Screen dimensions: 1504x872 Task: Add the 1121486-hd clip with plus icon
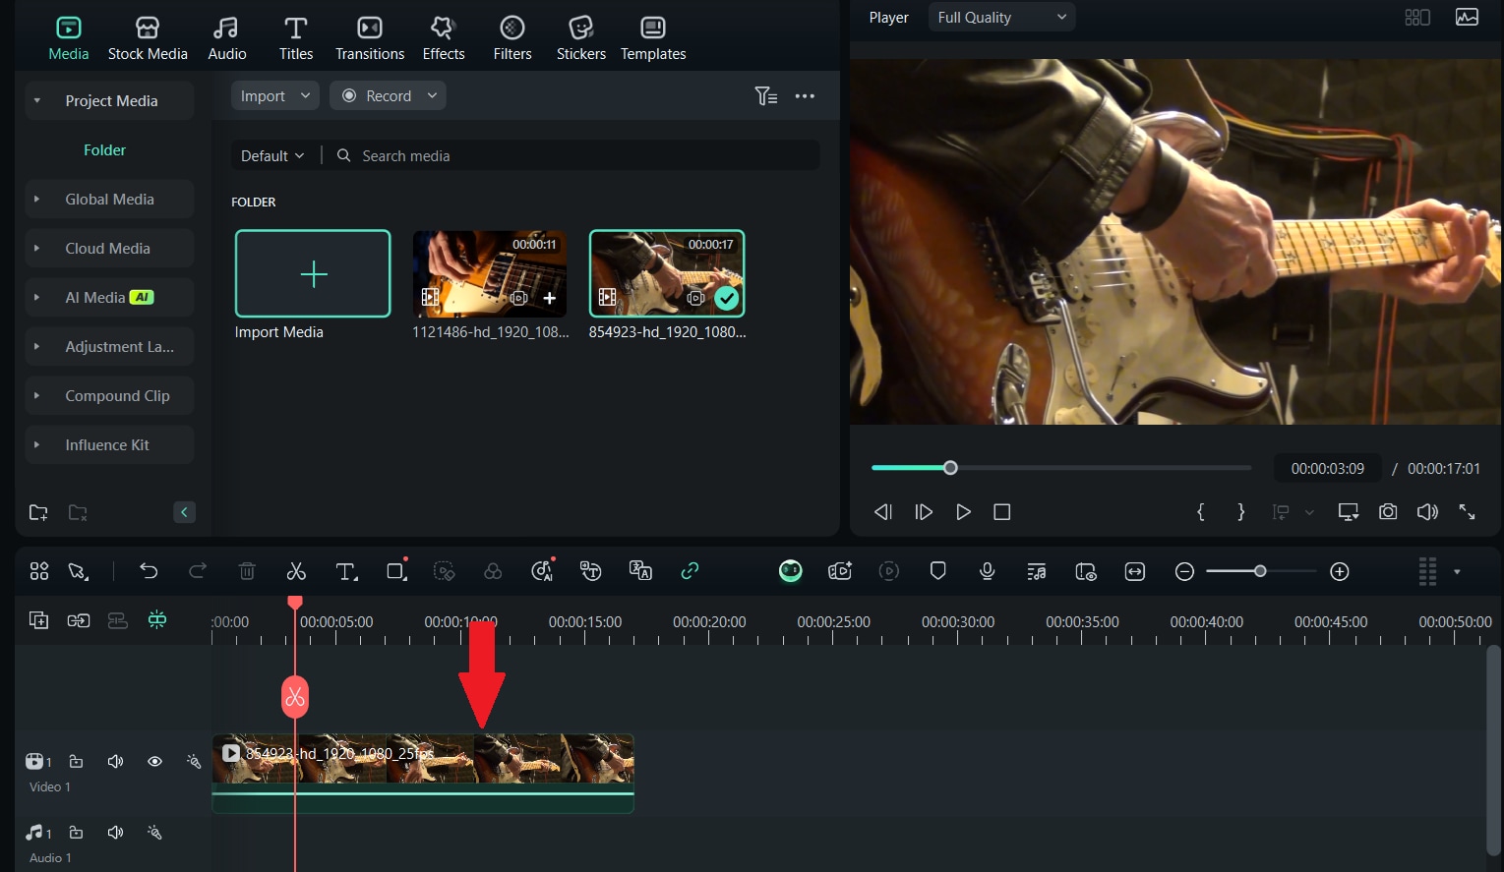pos(549,298)
